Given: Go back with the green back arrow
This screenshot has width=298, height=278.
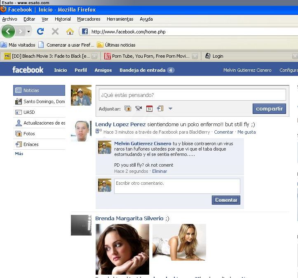Looking at the screenshot, I should (x=8, y=31).
